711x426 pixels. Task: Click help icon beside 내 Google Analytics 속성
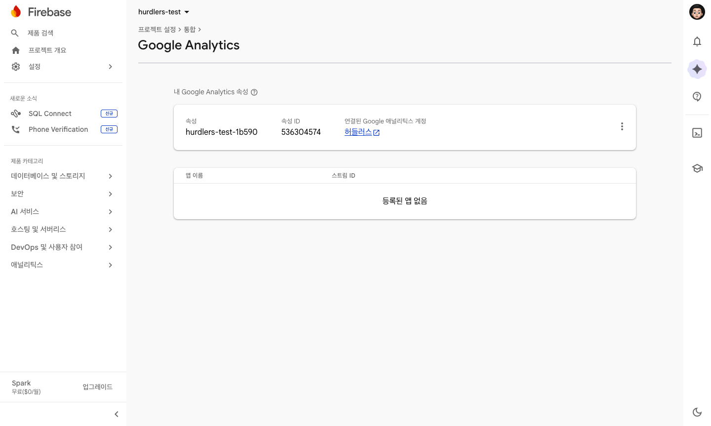click(254, 92)
